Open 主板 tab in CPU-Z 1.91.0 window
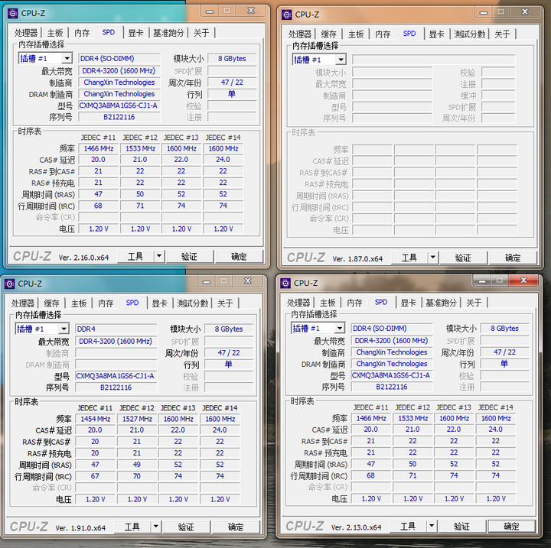The image size is (551, 548). tap(79, 303)
